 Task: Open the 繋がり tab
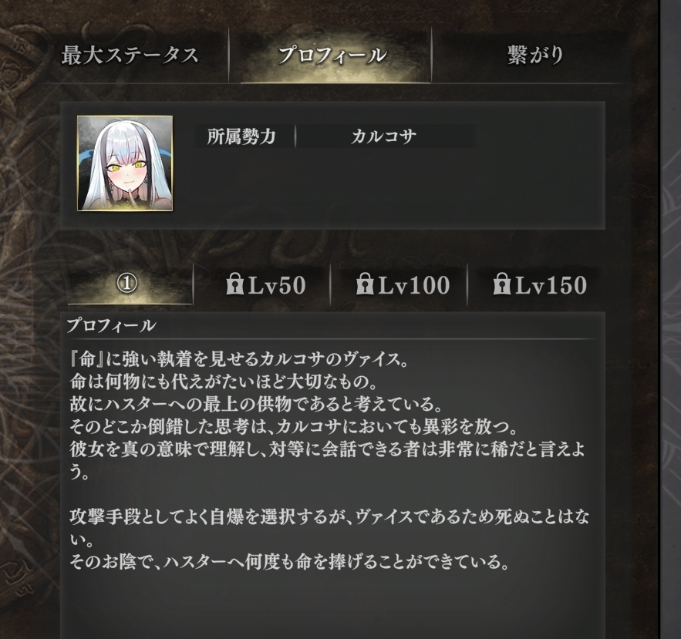535,55
